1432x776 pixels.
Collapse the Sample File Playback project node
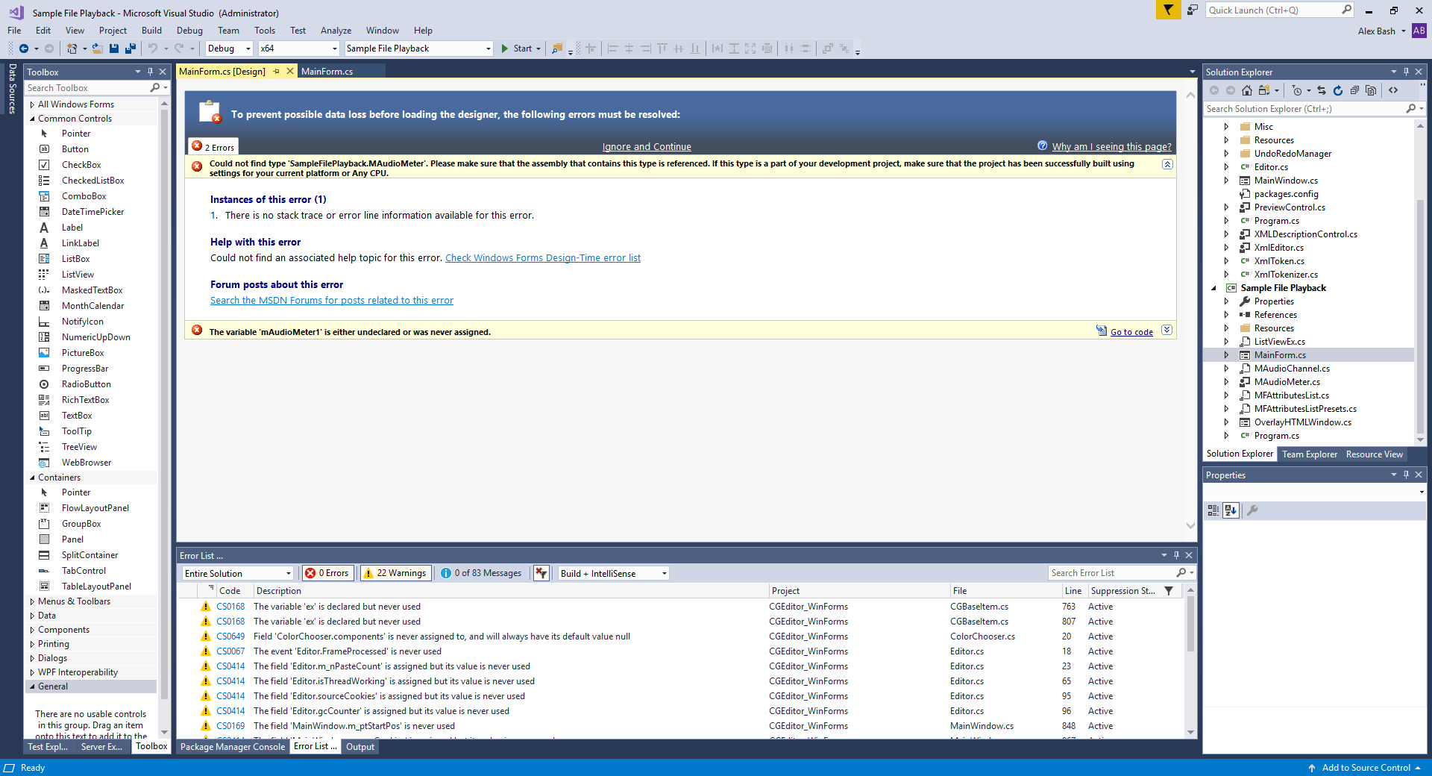pos(1213,288)
